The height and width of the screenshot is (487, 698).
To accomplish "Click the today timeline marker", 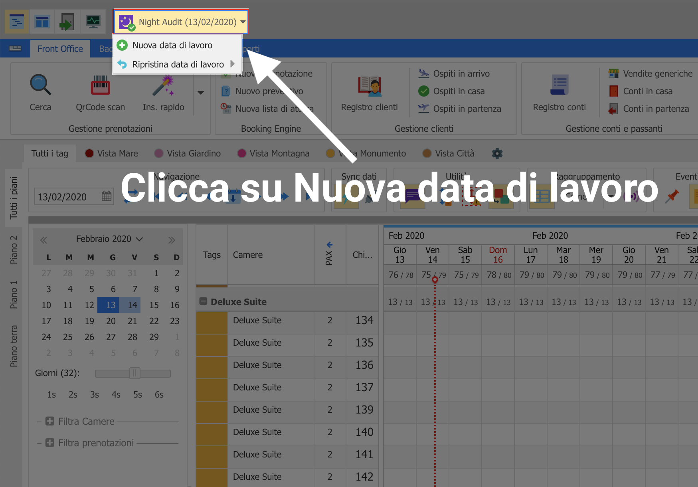I will [x=435, y=280].
